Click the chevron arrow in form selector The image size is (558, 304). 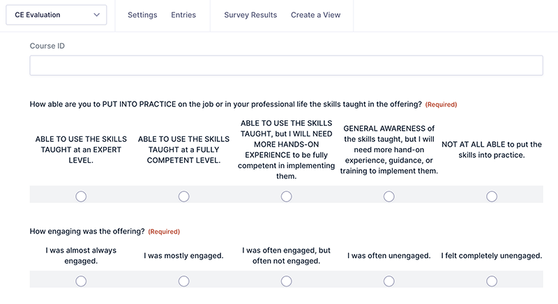point(96,15)
